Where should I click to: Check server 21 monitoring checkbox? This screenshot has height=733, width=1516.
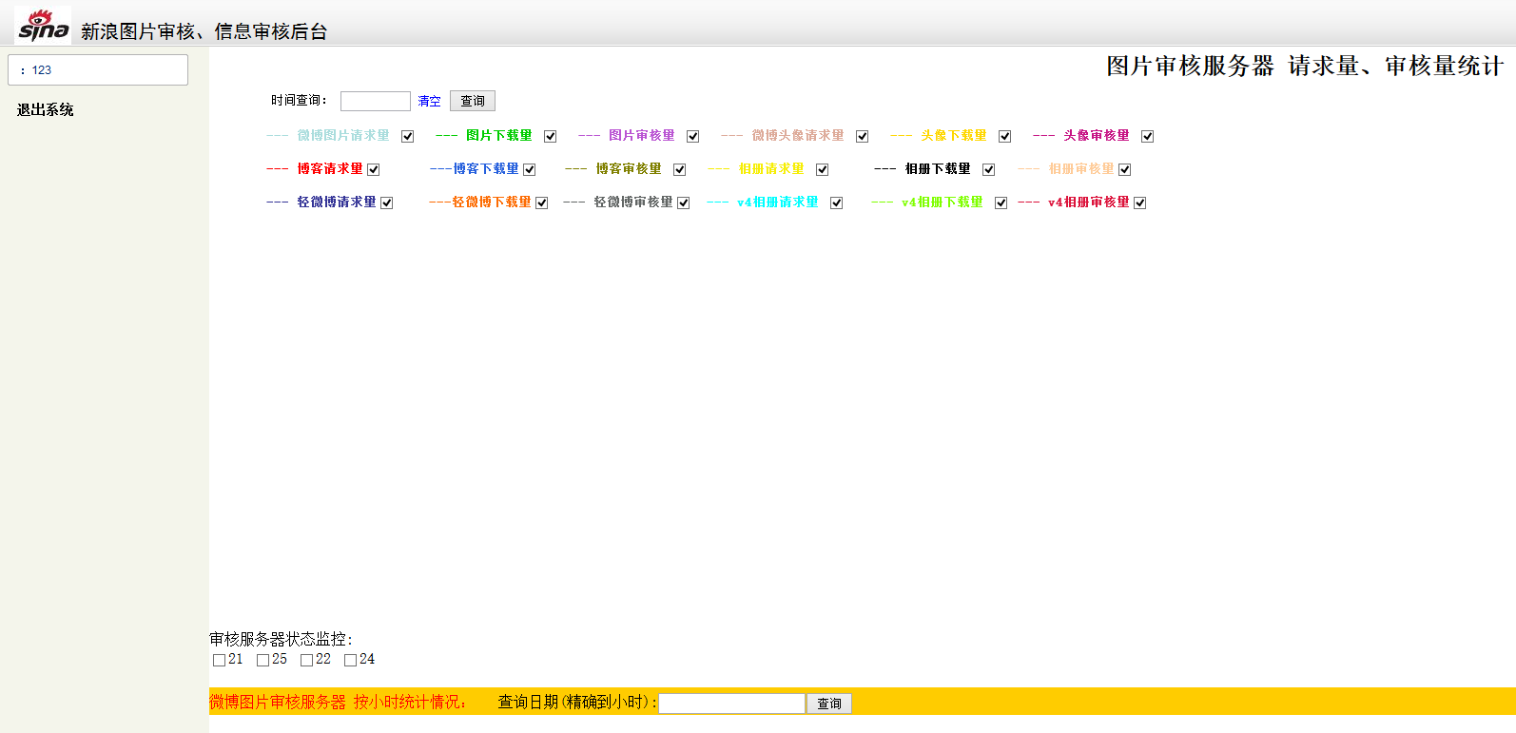(x=219, y=660)
